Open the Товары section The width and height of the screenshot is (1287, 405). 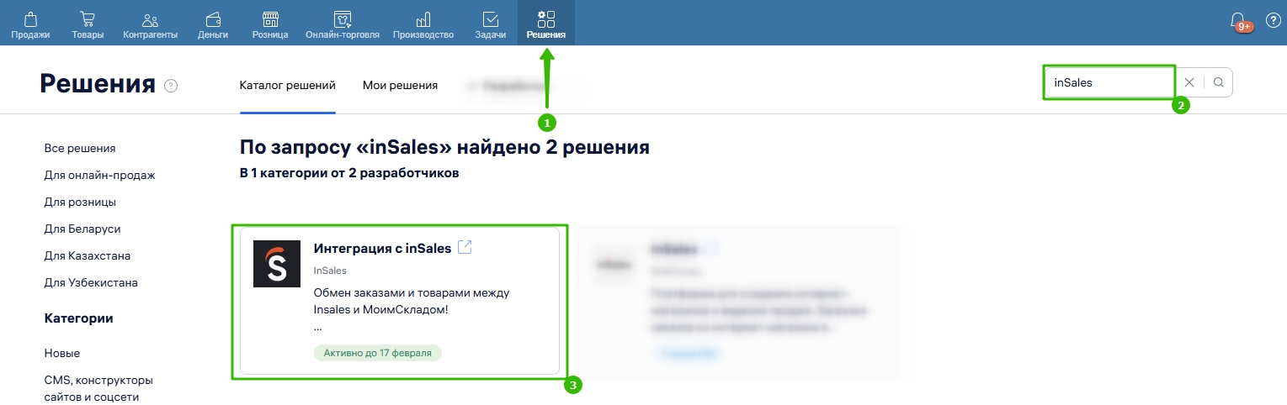[88, 24]
